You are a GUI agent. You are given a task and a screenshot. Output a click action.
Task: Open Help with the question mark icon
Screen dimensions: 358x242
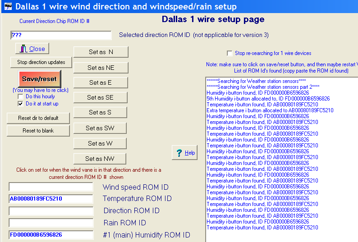185,152
